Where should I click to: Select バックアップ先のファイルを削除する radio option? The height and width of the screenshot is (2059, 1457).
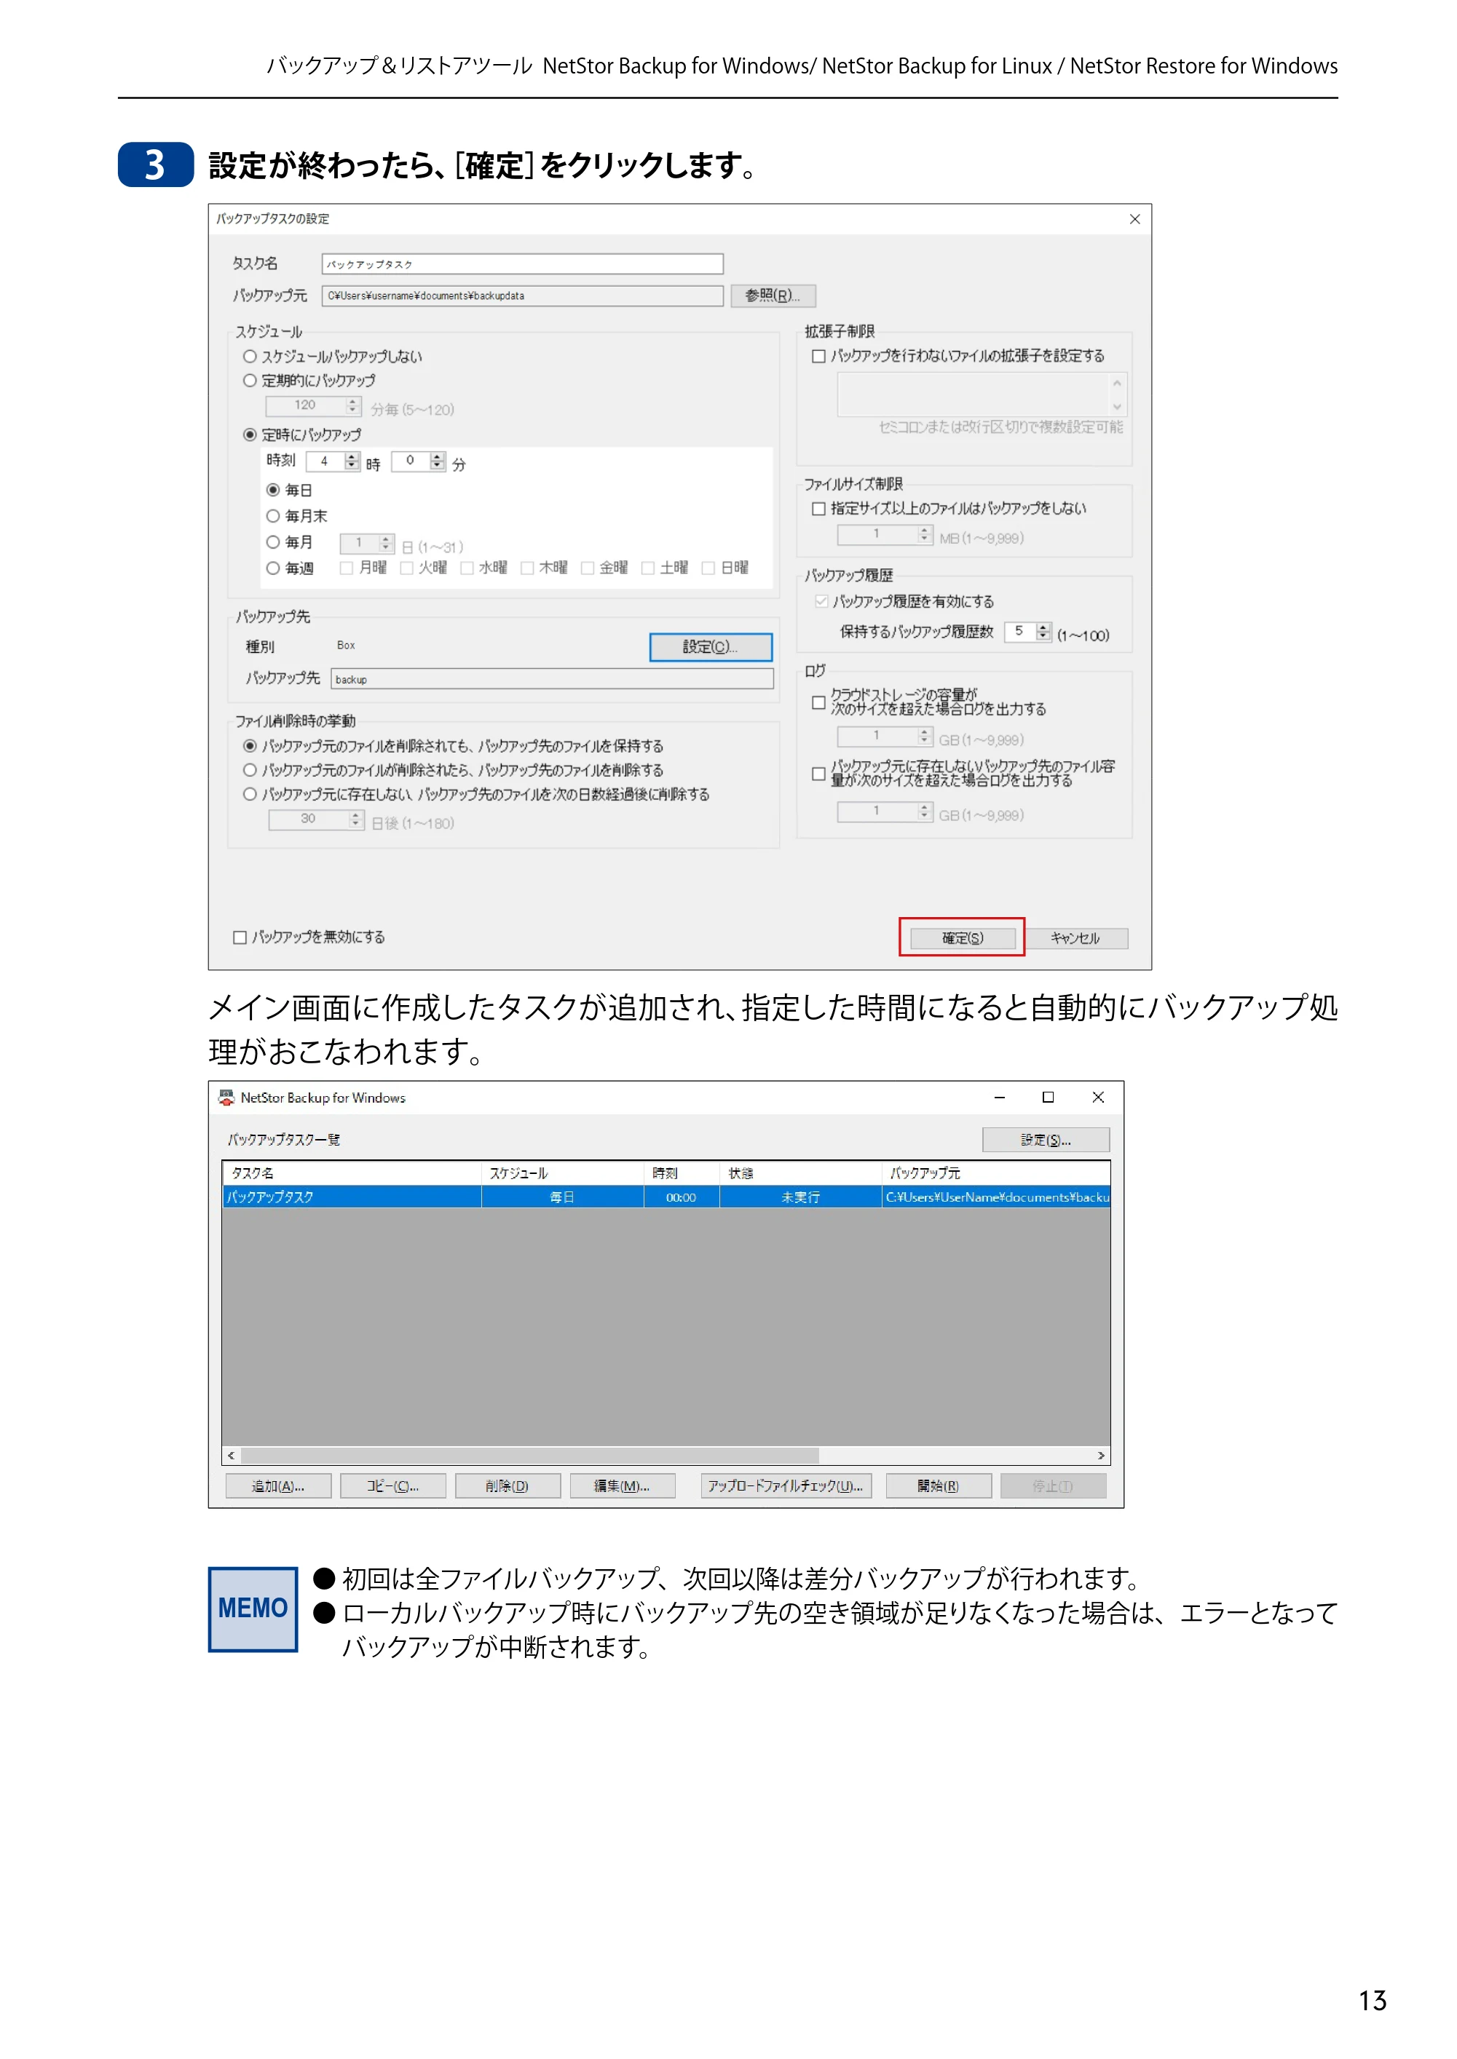[250, 769]
